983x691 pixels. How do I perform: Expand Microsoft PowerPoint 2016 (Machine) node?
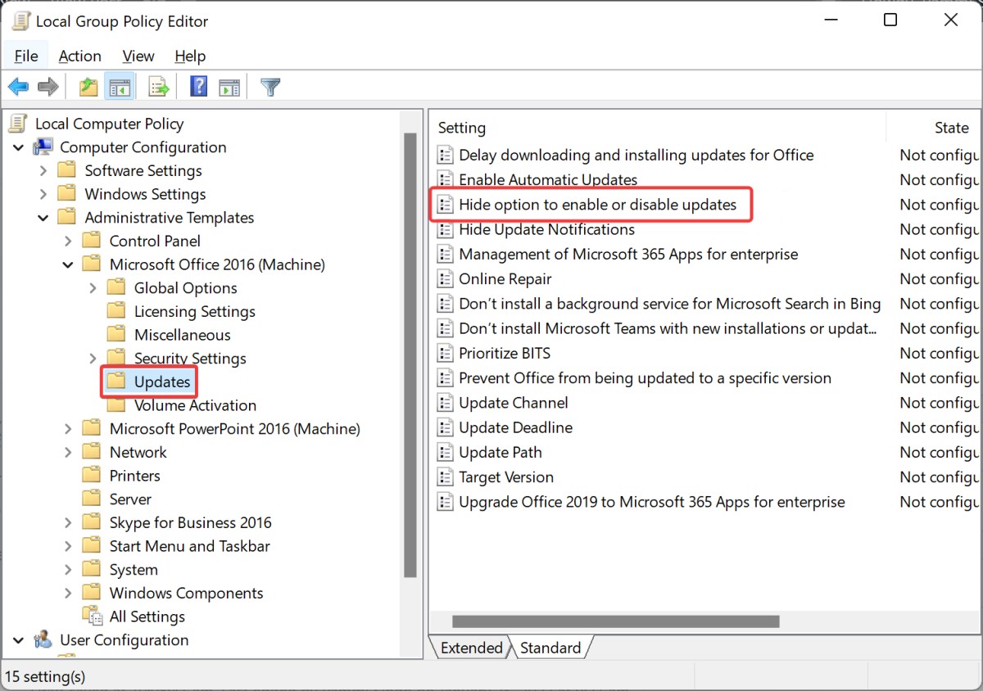(68, 429)
